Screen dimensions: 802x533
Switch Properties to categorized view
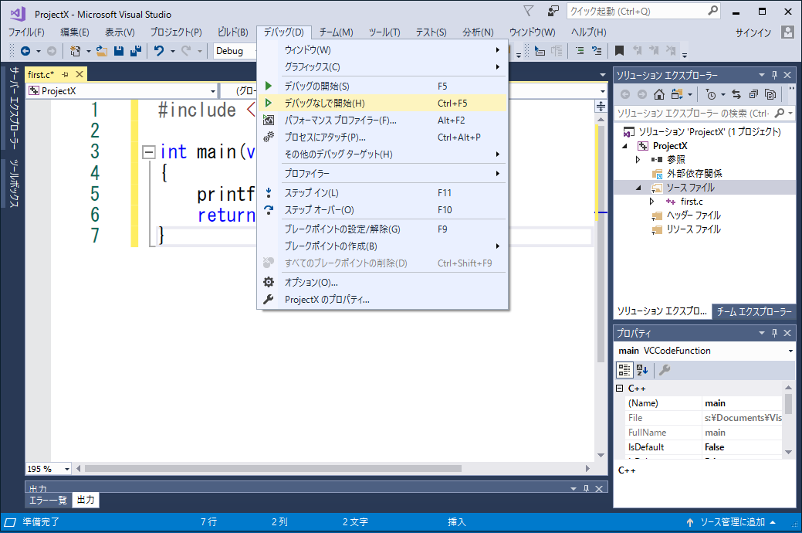pyautogui.click(x=624, y=370)
